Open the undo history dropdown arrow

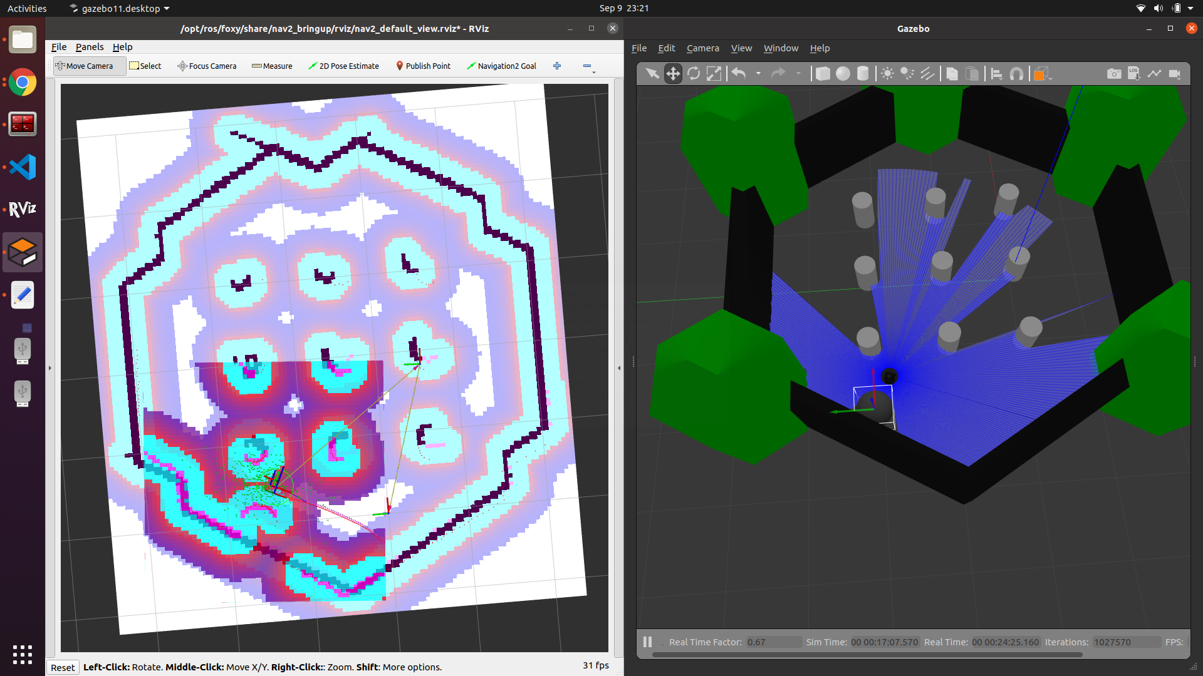pyautogui.click(x=758, y=74)
